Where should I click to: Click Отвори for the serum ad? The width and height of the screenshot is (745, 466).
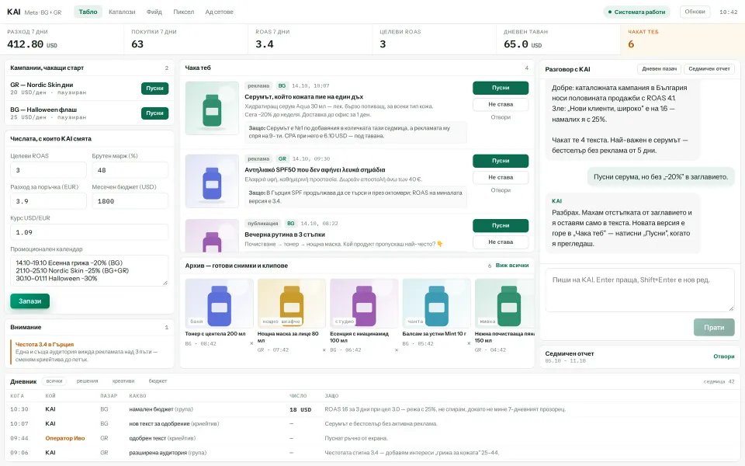[x=501, y=117]
